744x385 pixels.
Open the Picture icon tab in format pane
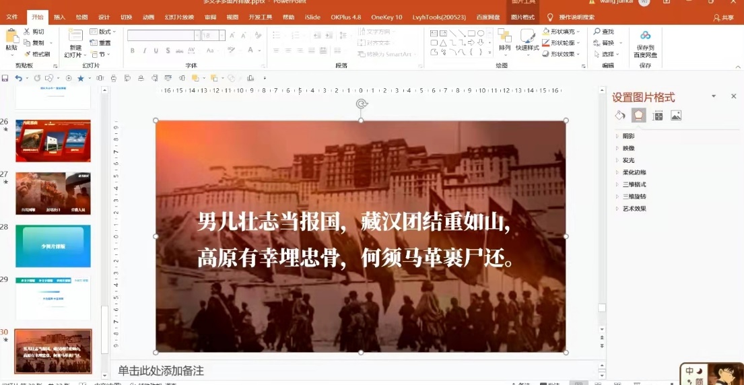tap(676, 116)
